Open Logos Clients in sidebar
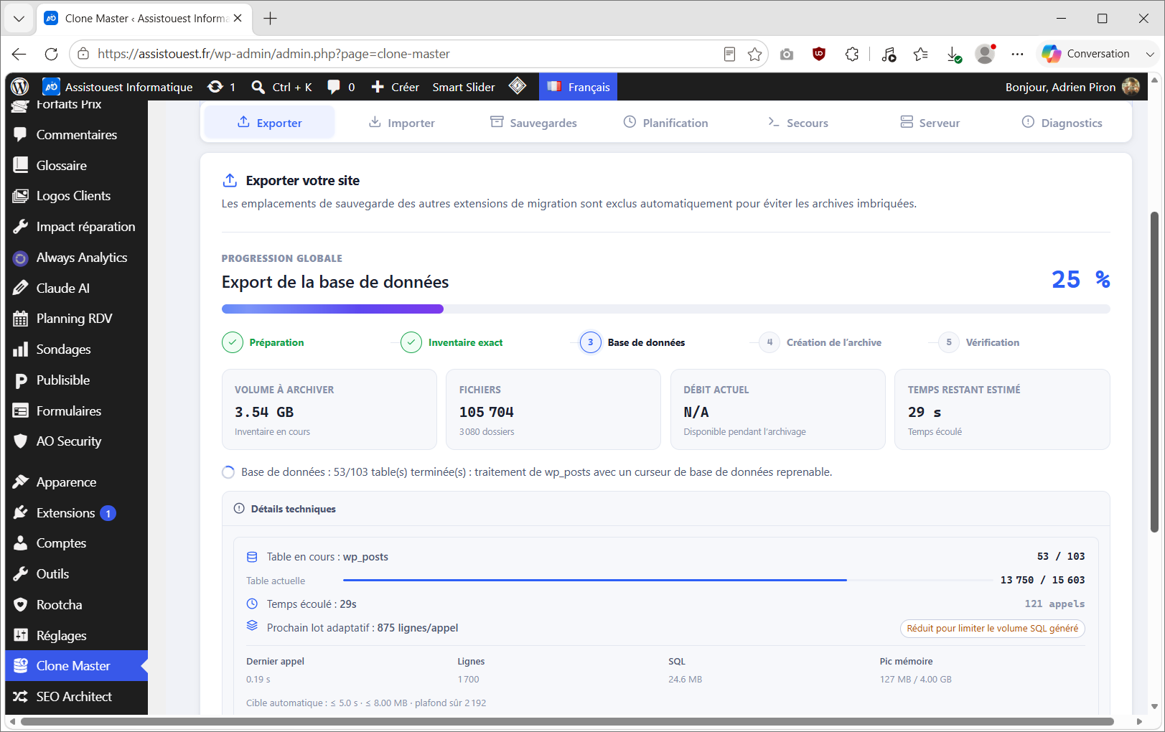Viewport: 1165px width, 732px height. pos(76,196)
